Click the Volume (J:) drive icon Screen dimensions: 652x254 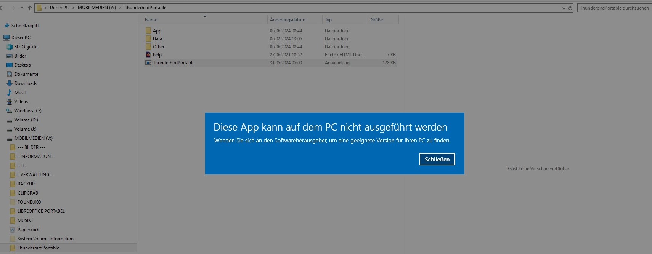click(x=10, y=129)
